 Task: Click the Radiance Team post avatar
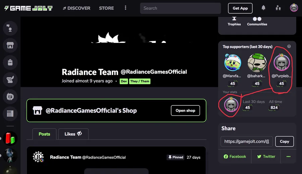(x=38, y=157)
